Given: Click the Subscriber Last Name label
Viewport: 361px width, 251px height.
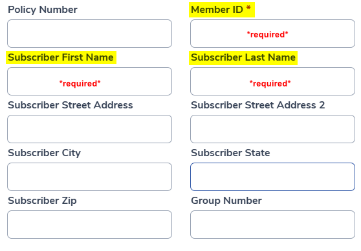Looking at the screenshot, I should pyautogui.click(x=243, y=57).
